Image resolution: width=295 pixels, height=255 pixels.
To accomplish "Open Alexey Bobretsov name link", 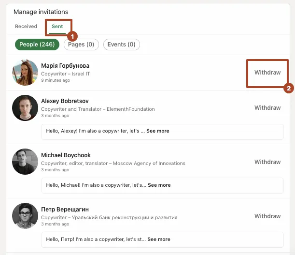I will [x=65, y=101].
